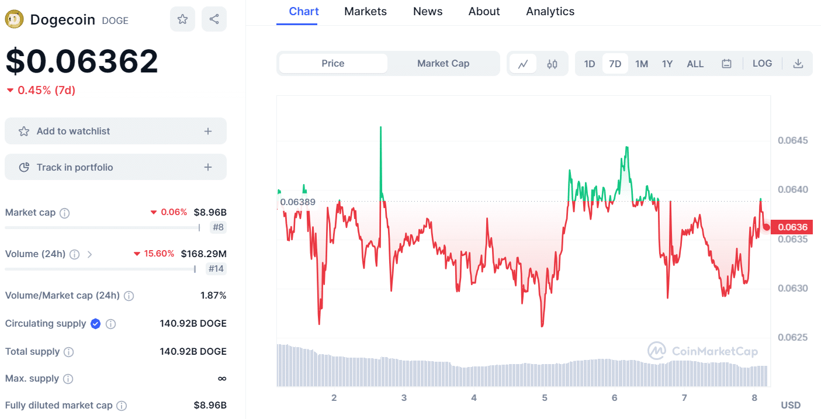Click the USD currency label

(791, 405)
